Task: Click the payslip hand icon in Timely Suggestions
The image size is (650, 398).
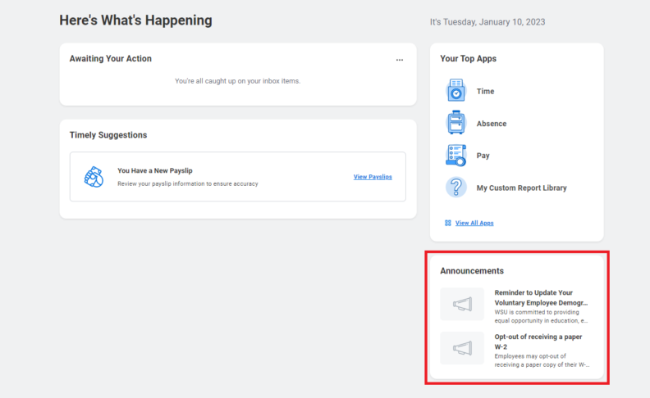Action: [x=94, y=177]
